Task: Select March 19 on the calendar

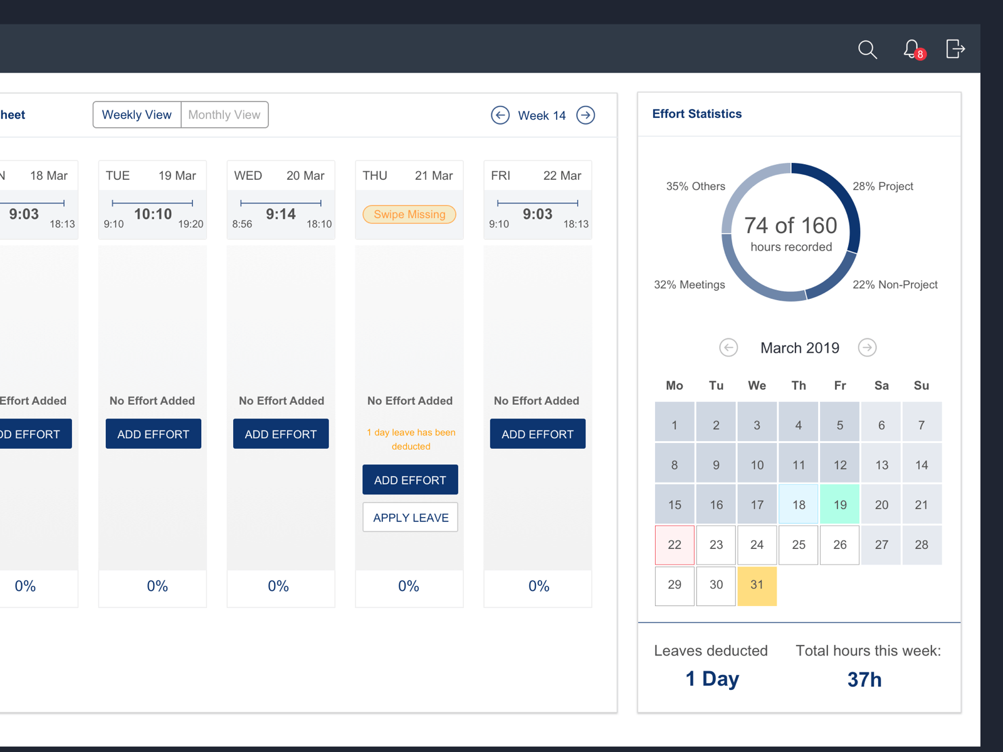Action: pos(839,504)
